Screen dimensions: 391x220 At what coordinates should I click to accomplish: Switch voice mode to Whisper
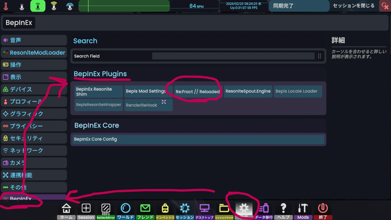(22, 6)
